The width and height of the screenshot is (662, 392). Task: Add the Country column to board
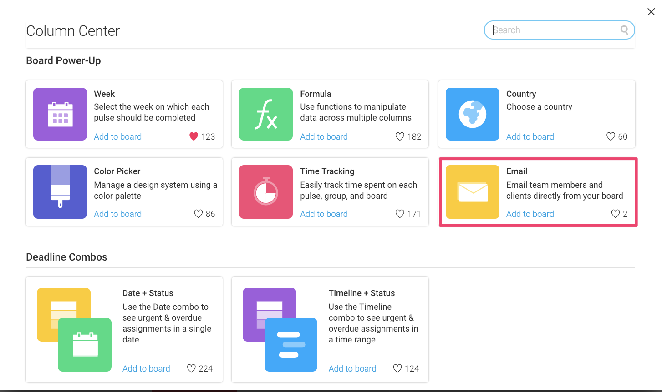[530, 136]
